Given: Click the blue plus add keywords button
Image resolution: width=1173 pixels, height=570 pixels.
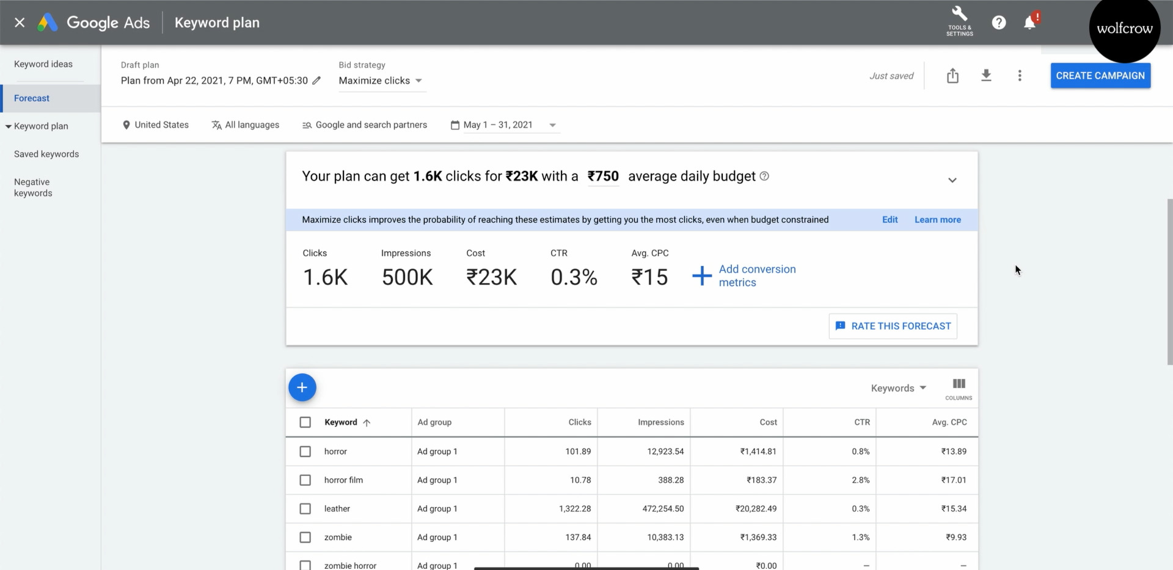Looking at the screenshot, I should (x=302, y=388).
